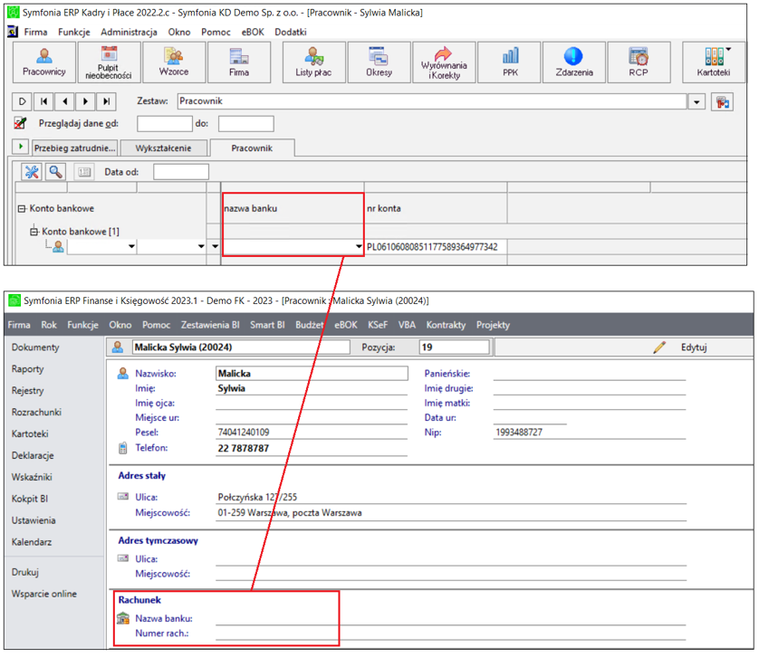The image size is (759, 657).
Task: Open the Firma toolbar button
Action: coord(238,62)
